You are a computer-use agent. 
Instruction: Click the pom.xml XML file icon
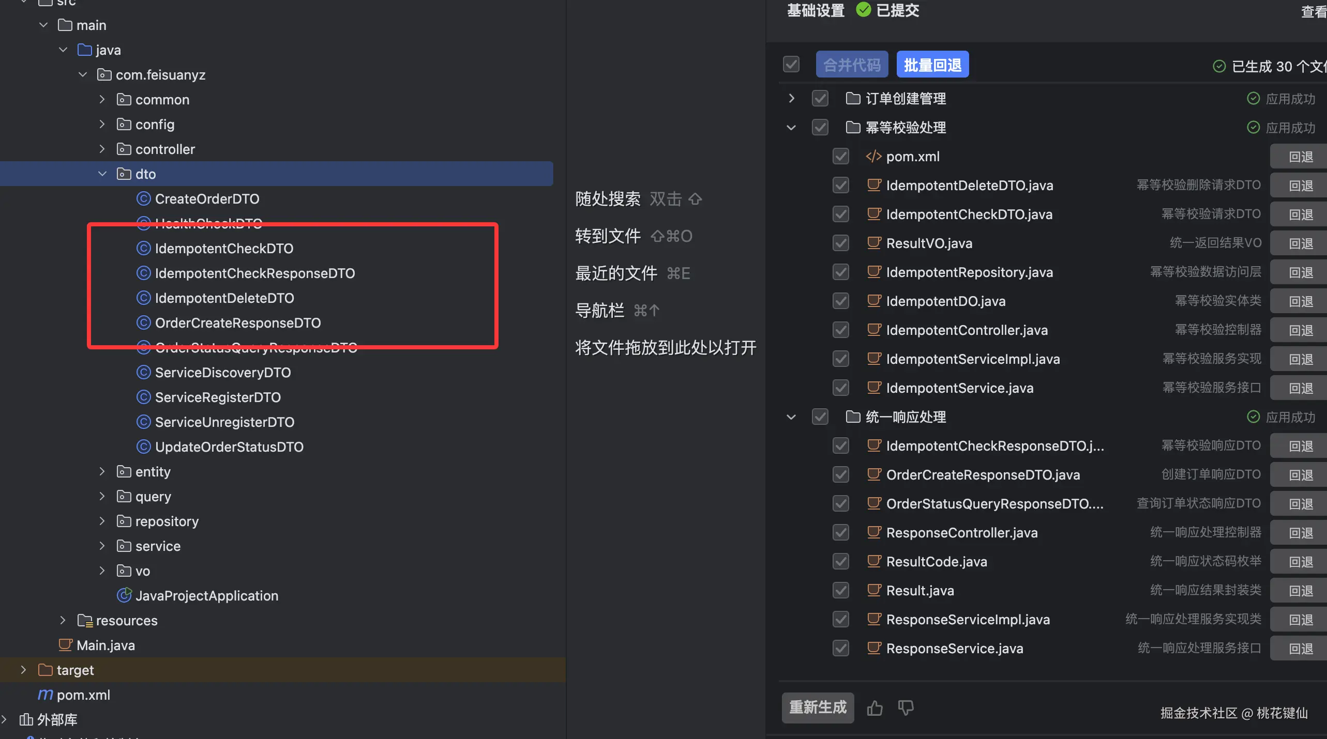pyautogui.click(x=873, y=156)
